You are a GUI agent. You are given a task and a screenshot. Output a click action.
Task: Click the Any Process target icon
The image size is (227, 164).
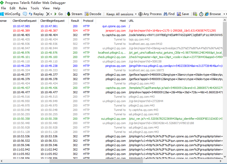coord(140,14)
